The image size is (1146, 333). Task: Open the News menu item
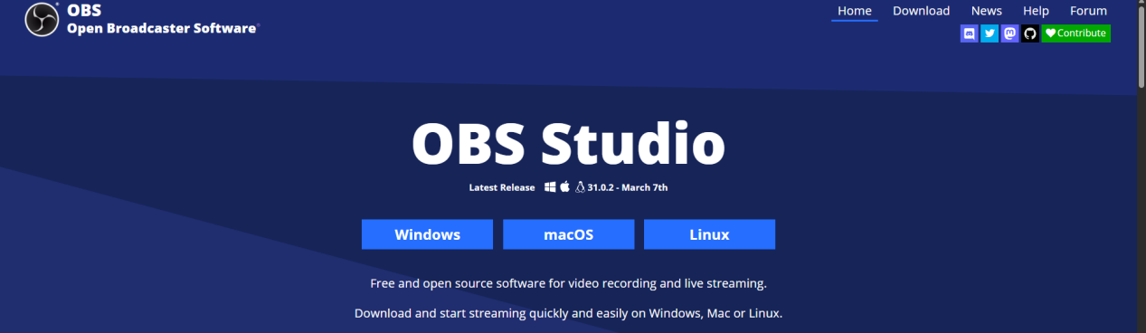(987, 11)
